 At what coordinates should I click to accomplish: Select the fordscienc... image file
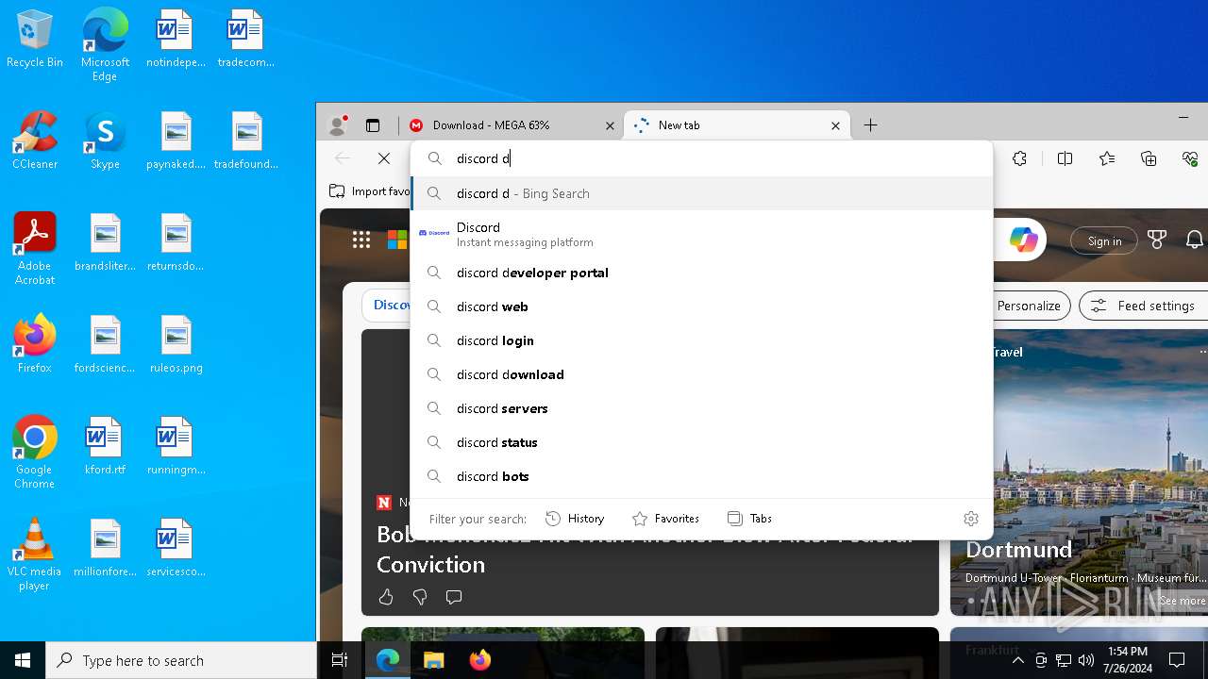tap(105, 345)
